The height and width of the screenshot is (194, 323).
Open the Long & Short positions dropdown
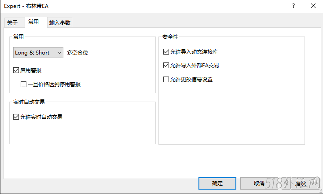click(x=38, y=53)
